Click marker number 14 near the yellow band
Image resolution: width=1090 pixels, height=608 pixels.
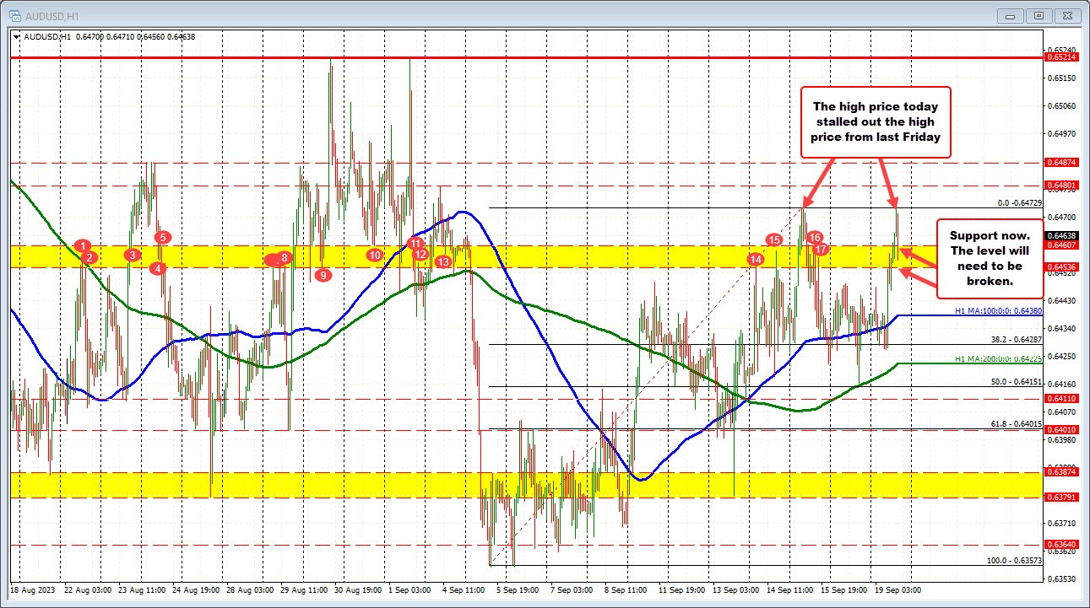coord(756,260)
